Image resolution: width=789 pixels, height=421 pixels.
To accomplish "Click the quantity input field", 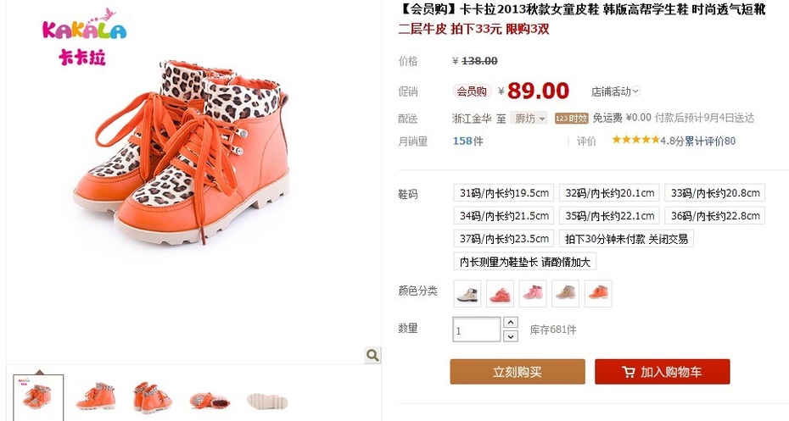I will pos(477,330).
